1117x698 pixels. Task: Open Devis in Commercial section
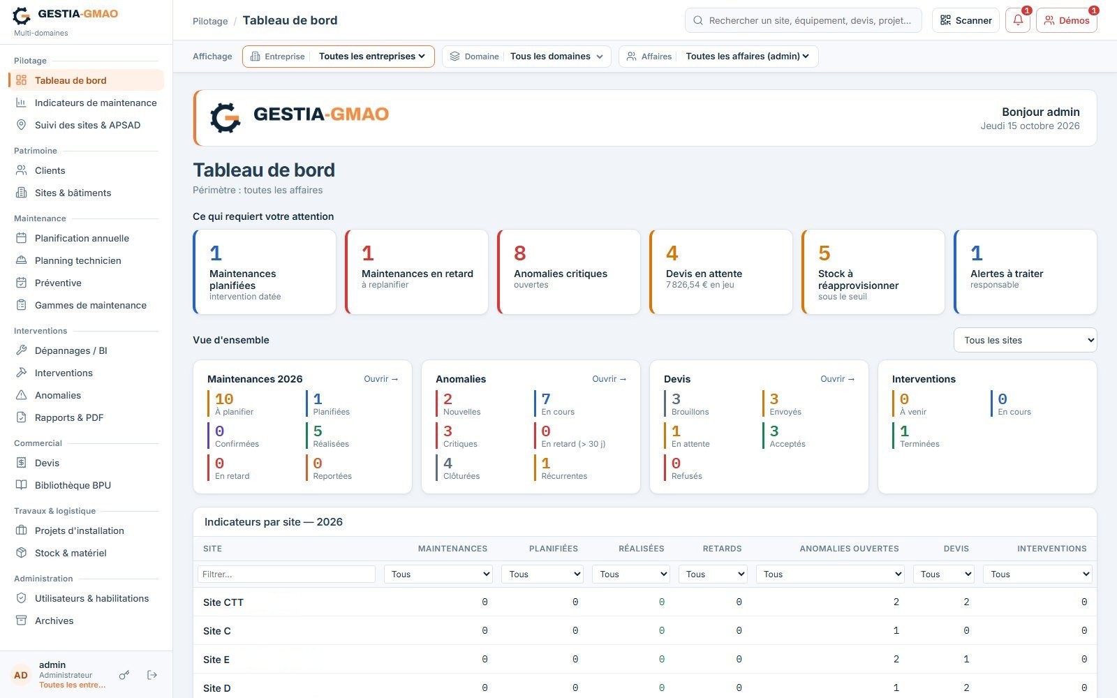pyautogui.click(x=87, y=463)
